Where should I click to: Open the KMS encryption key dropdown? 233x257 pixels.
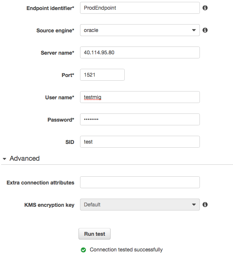click(140, 205)
